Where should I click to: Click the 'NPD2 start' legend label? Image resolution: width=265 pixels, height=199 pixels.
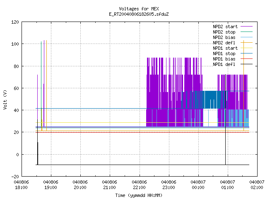pos(225,27)
